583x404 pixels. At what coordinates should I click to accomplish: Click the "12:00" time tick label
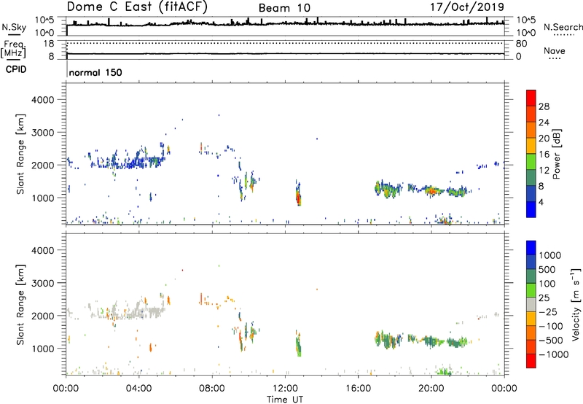pos(285,389)
